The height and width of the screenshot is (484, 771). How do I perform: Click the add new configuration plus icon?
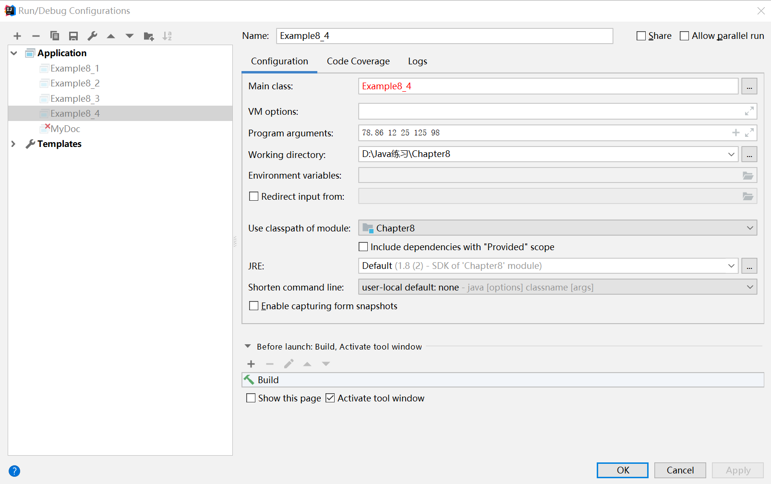click(x=17, y=36)
